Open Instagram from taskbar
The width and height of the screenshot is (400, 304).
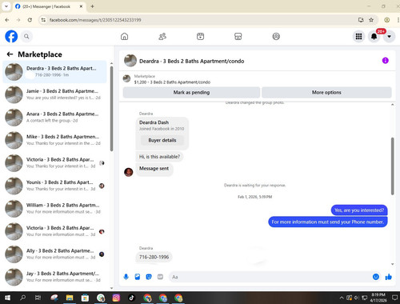click(116, 298)
